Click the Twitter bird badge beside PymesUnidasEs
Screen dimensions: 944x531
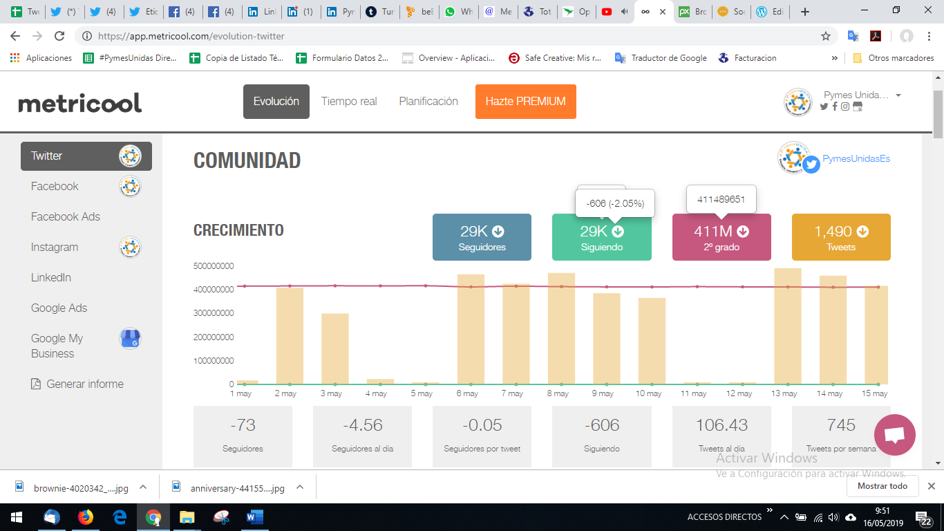pos(811,165)
